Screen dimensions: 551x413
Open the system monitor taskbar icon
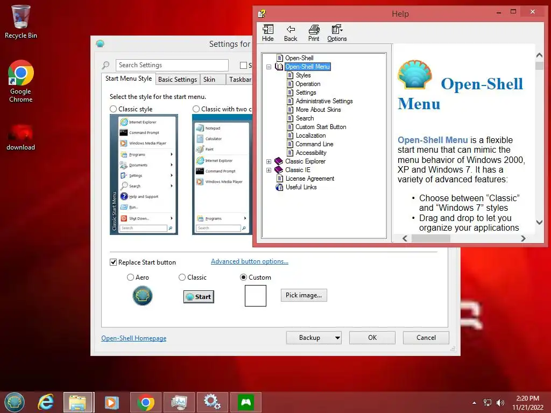pos(179,402)
